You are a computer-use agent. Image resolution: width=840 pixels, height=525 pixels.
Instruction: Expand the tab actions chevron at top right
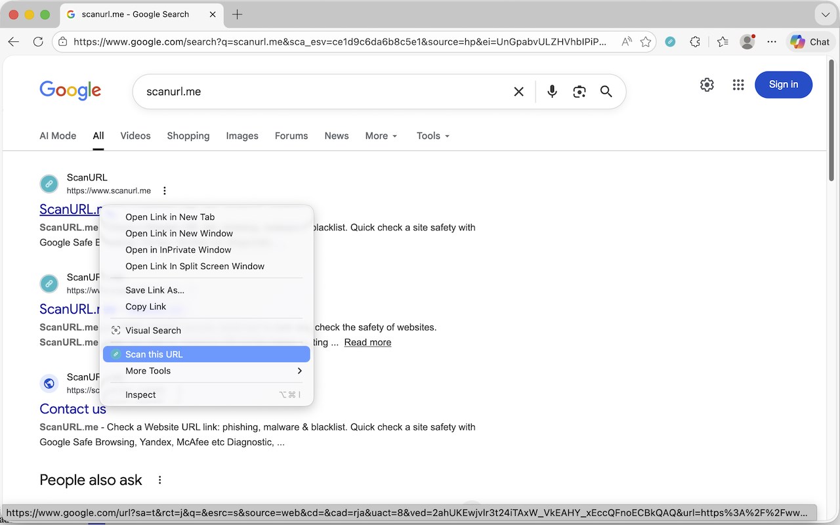826,14
